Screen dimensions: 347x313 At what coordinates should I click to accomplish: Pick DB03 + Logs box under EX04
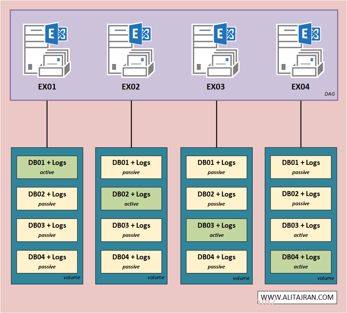[301, 230]
